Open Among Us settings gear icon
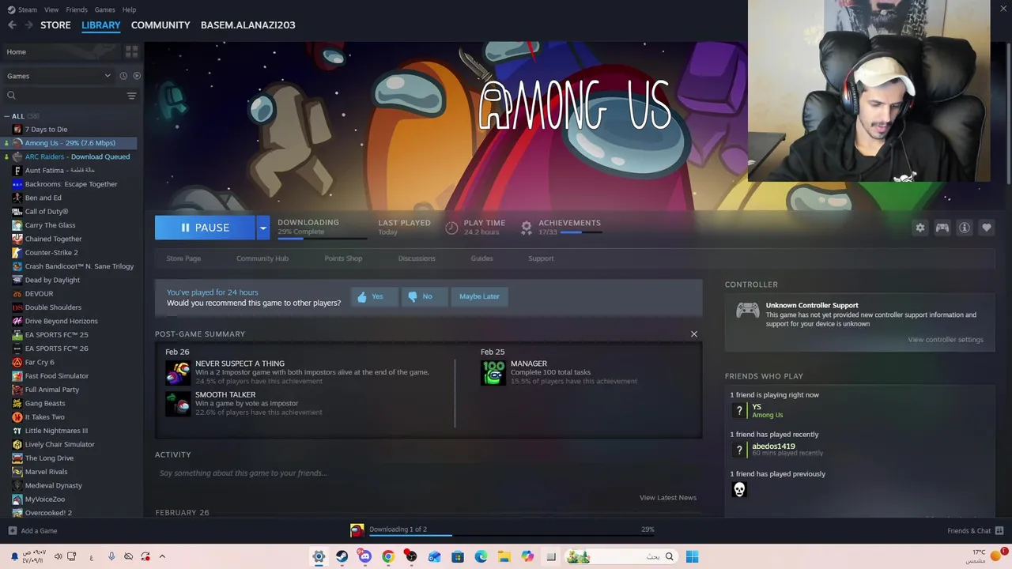Viewport: 1012px width, 569px height. point(920,228)
